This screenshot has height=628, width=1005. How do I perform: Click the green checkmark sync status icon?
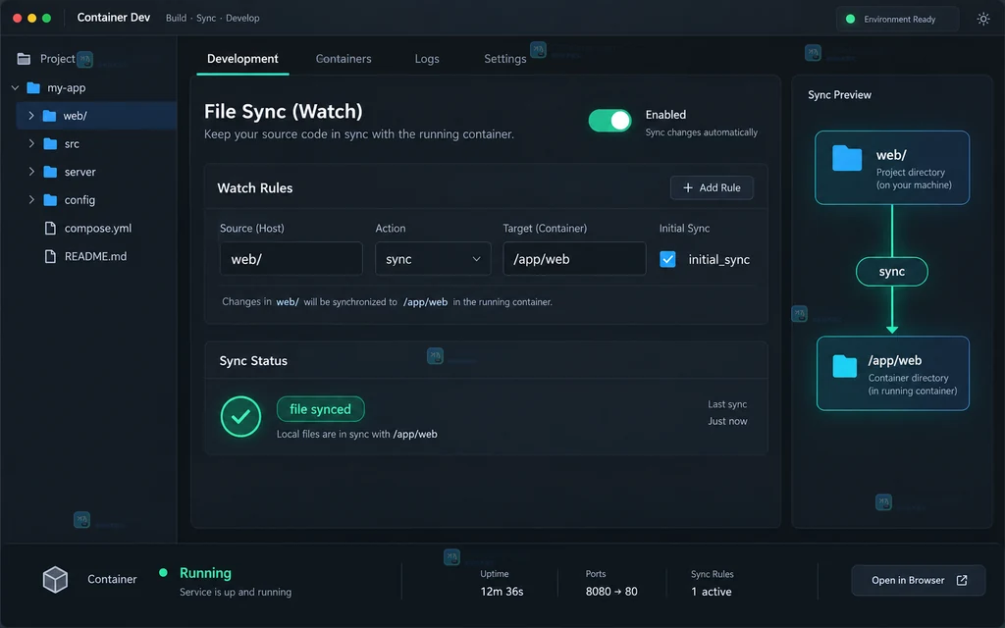[x=241, y=416]
